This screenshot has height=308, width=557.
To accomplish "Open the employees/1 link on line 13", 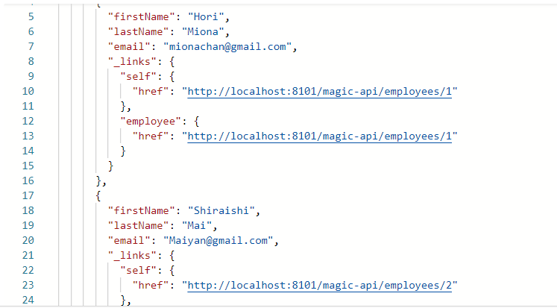I will coord(319,136).
